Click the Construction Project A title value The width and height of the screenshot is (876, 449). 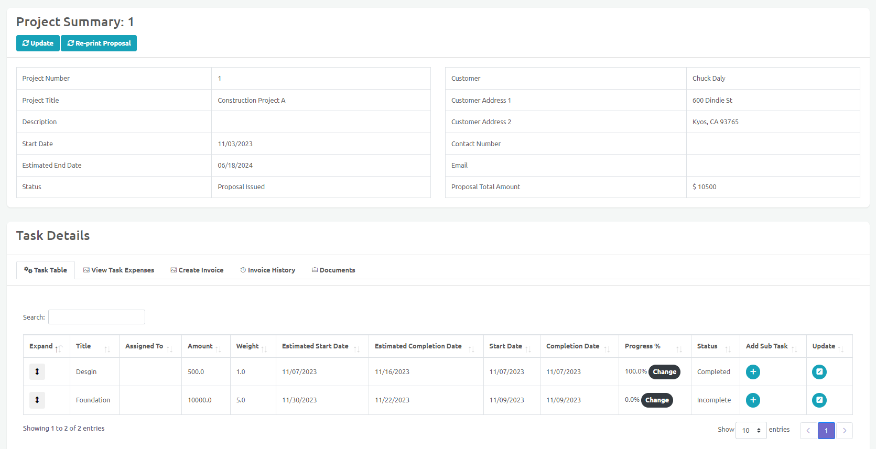[252, 100]
